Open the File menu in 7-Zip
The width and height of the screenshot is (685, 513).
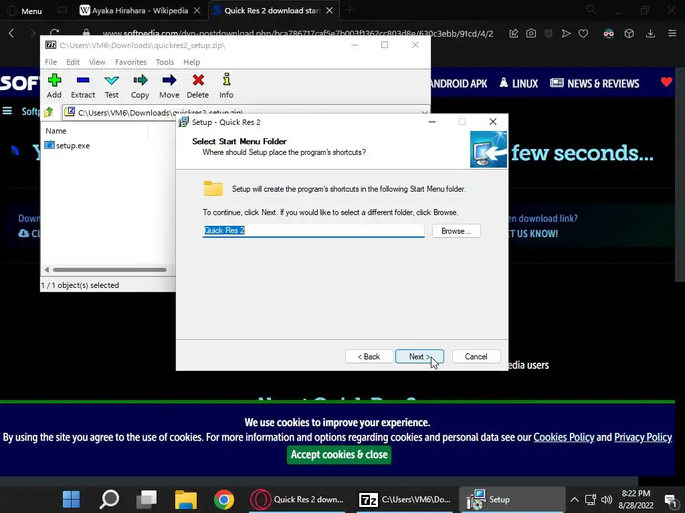51,62
